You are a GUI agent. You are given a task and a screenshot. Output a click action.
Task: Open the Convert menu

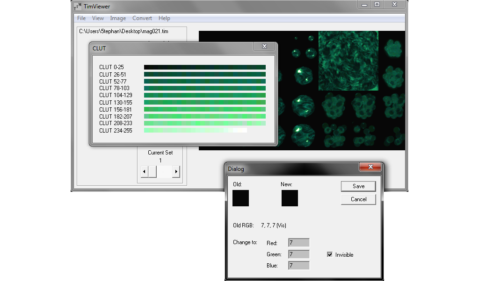tap(142, 18)
